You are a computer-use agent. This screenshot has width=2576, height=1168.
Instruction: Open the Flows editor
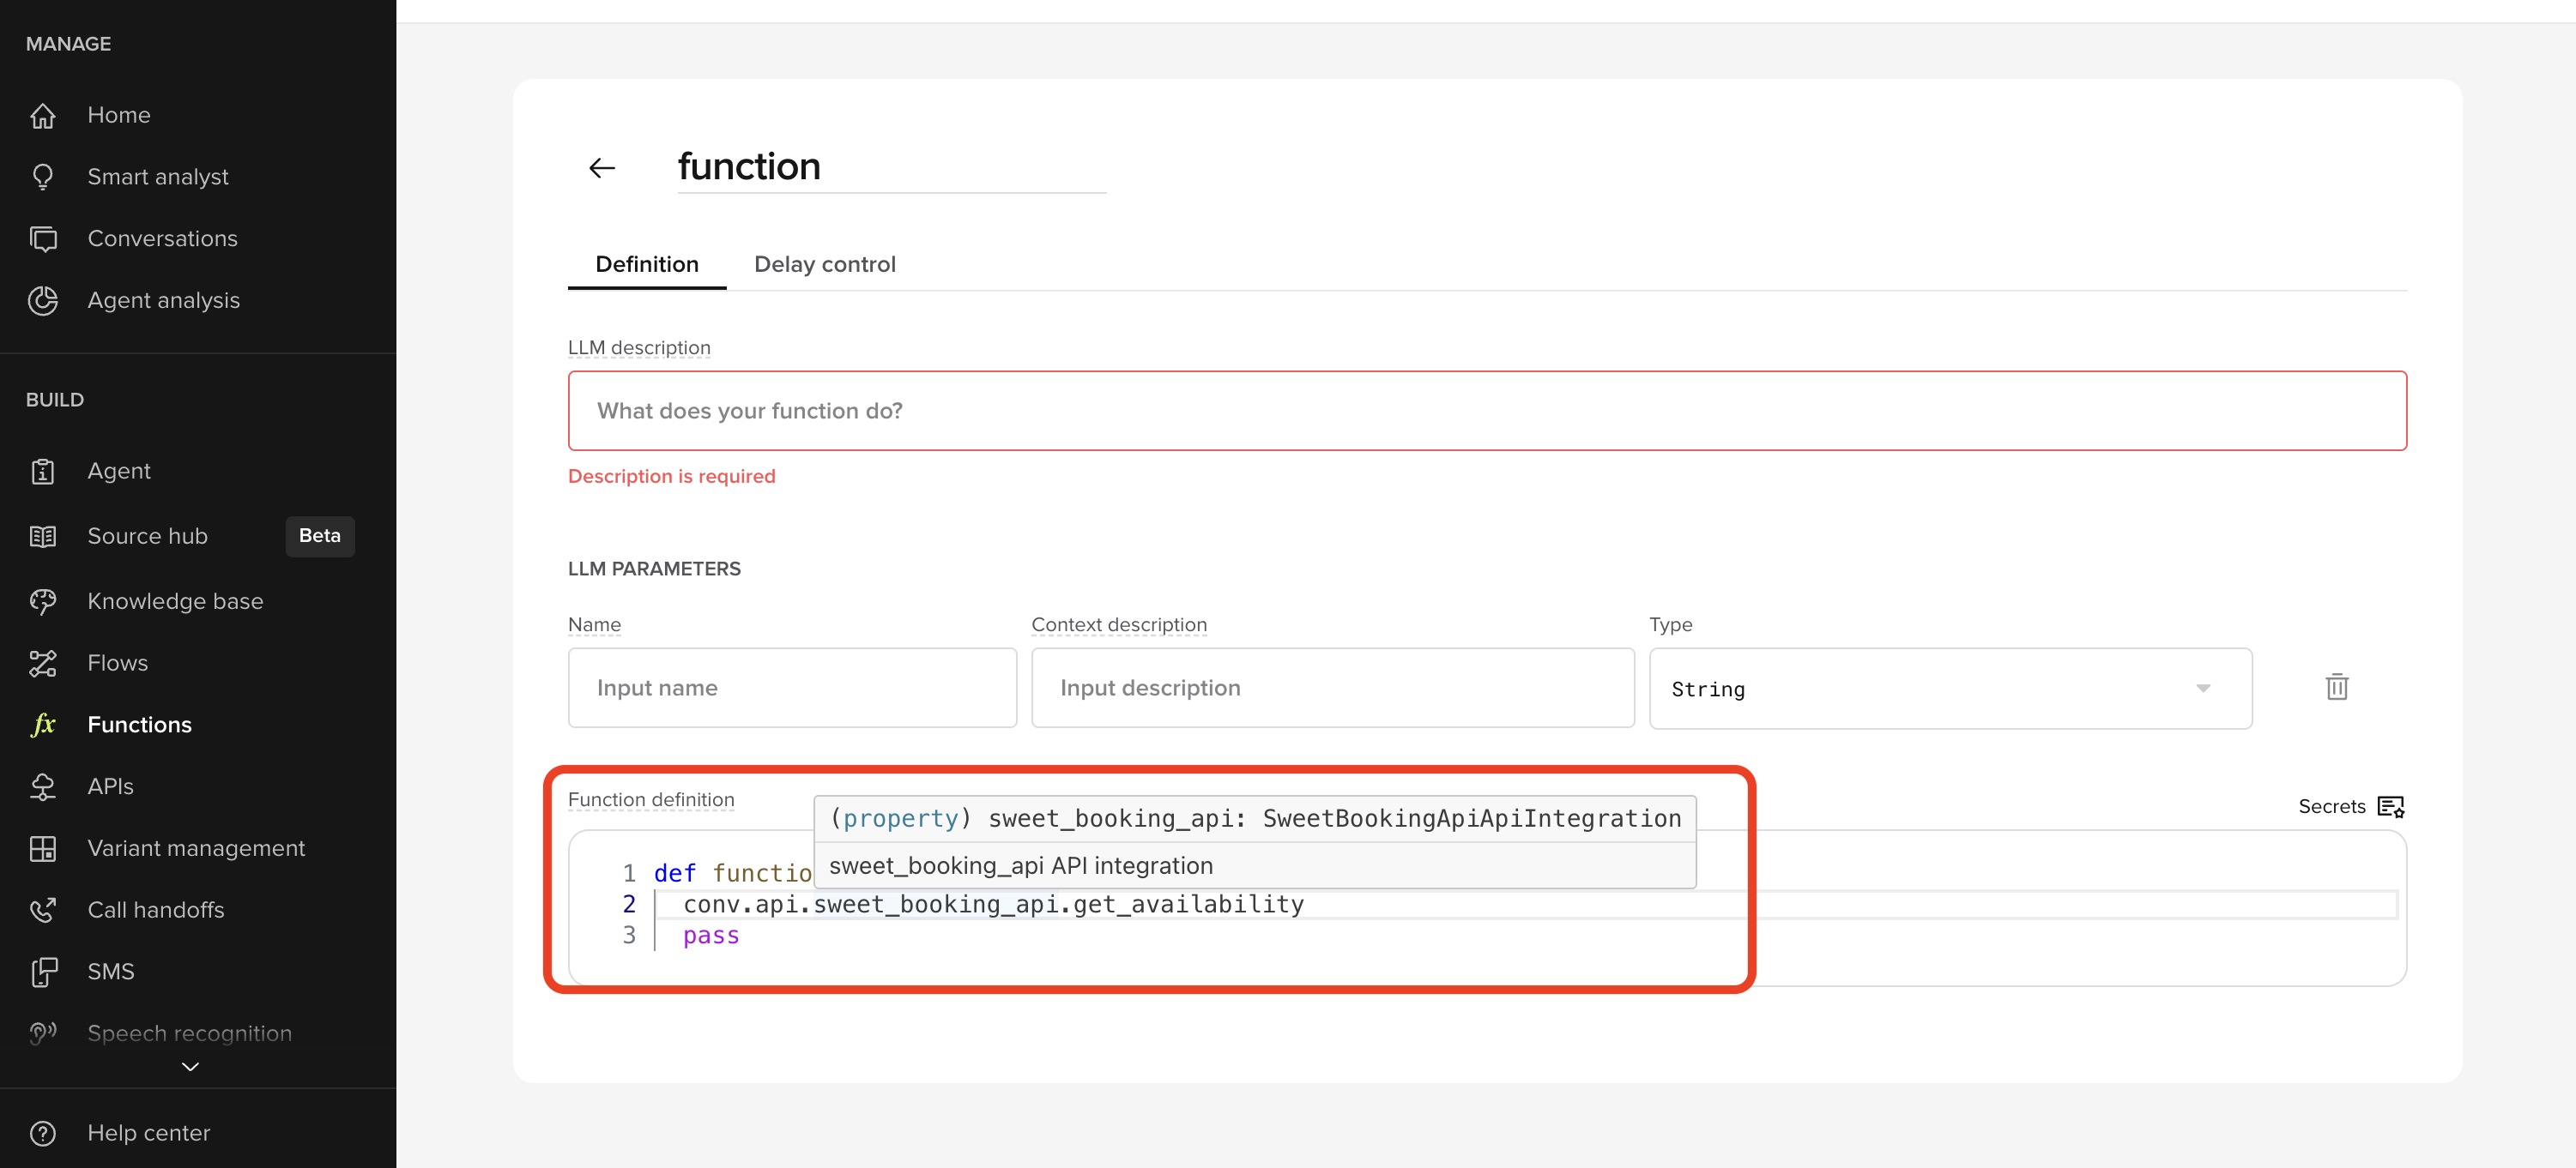[117, 662]
